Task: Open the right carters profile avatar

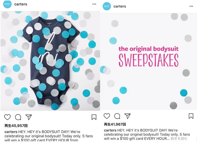Action: [107, 6]
